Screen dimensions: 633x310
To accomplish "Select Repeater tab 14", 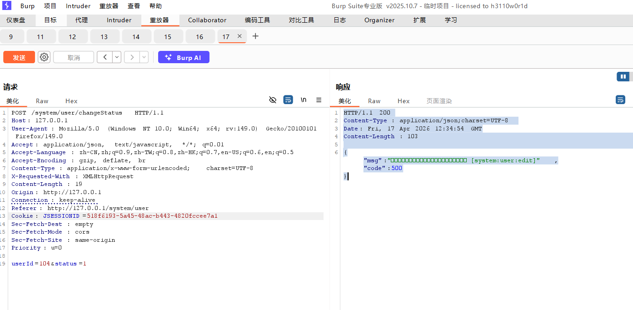I will point(136,36).
